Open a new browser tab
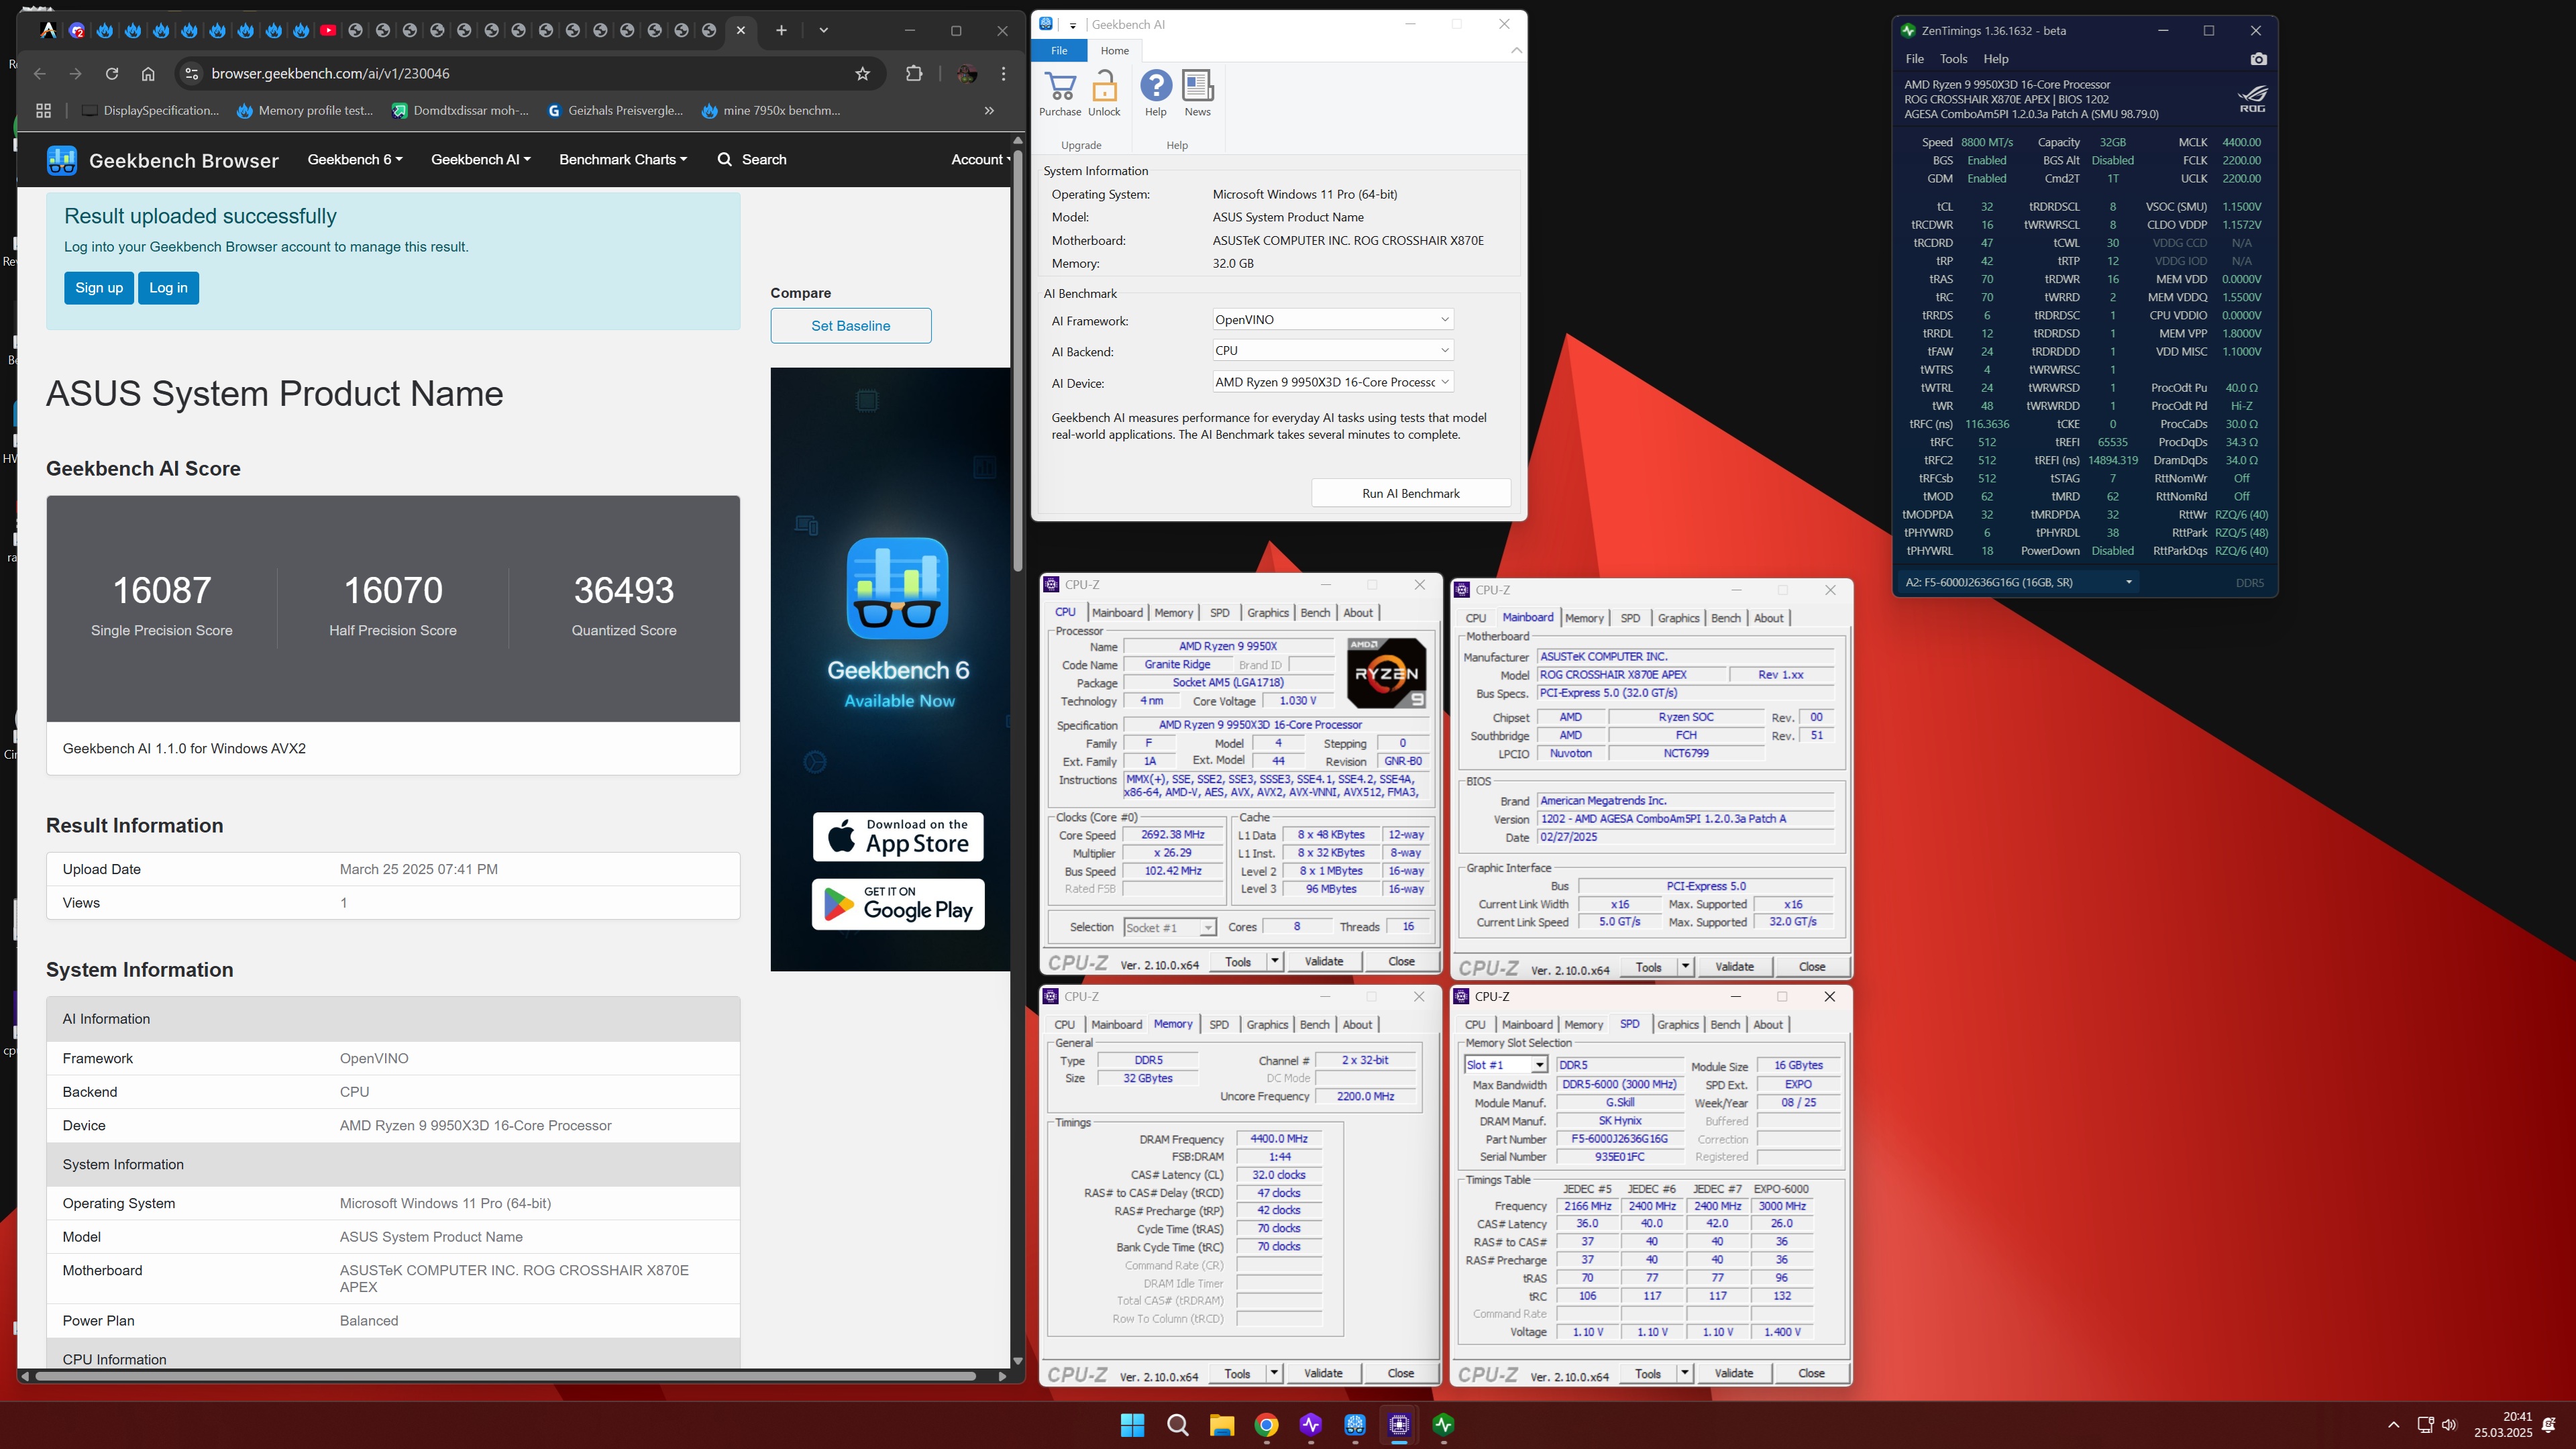This screenshot has width=2576, height=1449. (781, 30)
